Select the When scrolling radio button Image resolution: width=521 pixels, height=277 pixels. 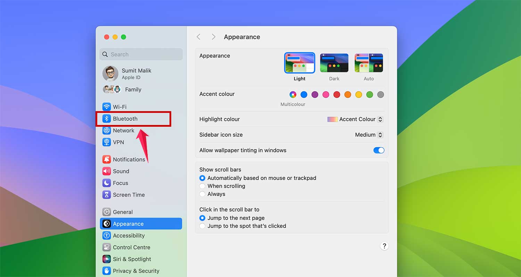click(x=202, y=186)
